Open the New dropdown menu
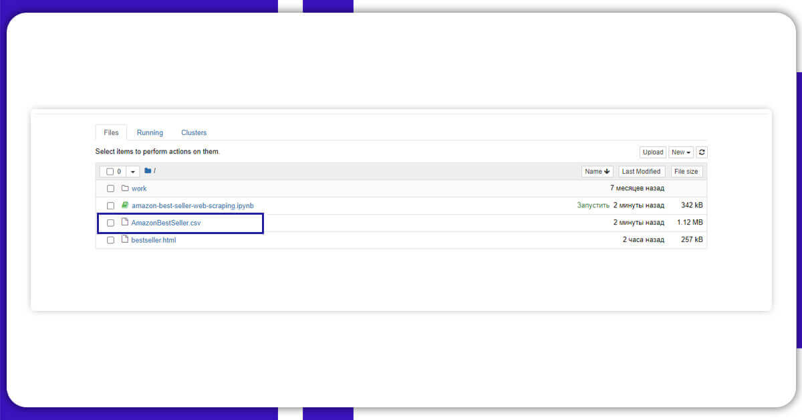 click(681, 152)
